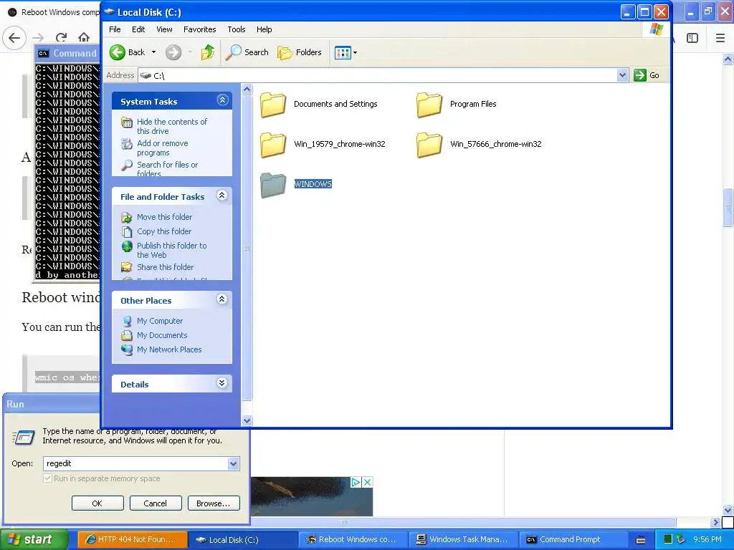This screenshot has width=734, height=550.
Task: Click the grayed-out Forward arrow in Explorer
Action: pos(173,52)
